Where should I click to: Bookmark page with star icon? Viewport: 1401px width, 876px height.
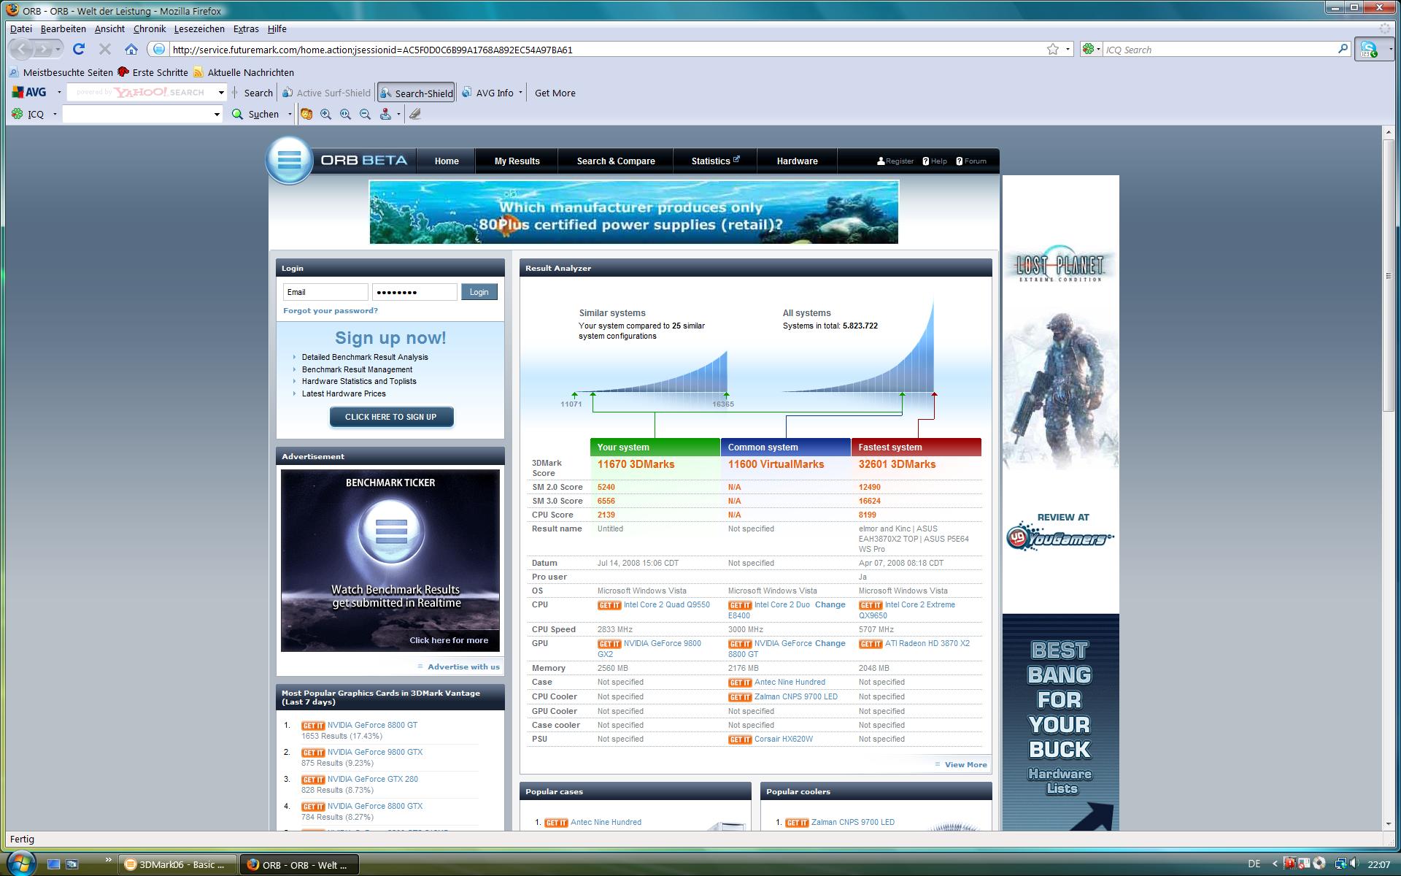pos(1052,49)
